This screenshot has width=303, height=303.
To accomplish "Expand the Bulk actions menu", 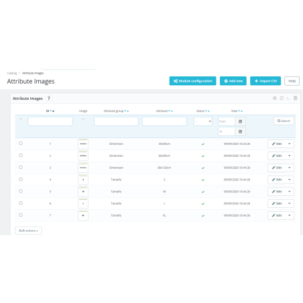I will (28, 231).
